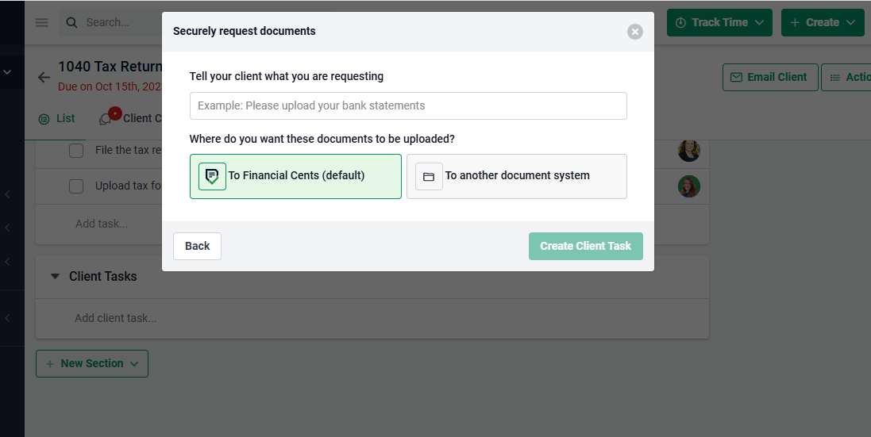The height and width of the screenshot is (437, 871).
Task: Expand the top sidebar chevron down
Action: pos(7,72)
